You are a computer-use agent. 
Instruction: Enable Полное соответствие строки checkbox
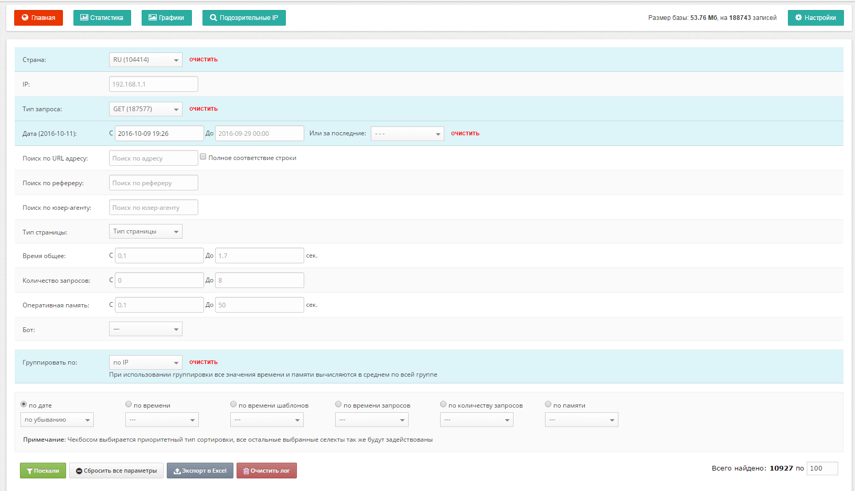click(203, 157)
